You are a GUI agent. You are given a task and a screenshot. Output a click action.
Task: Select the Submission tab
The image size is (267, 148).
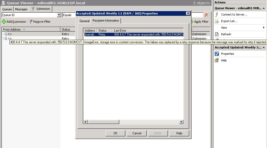40,9
